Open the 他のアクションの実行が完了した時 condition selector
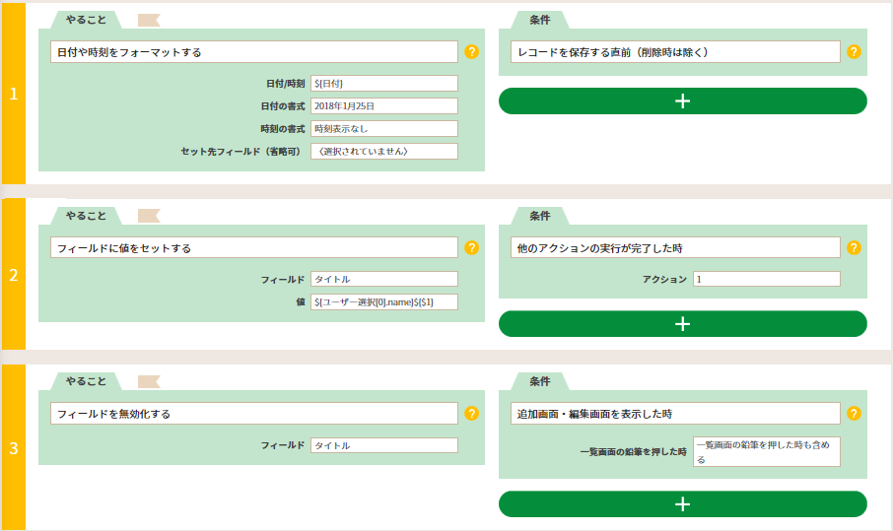 (675, 247)
